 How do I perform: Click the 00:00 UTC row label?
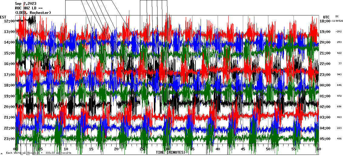[325, 85]
